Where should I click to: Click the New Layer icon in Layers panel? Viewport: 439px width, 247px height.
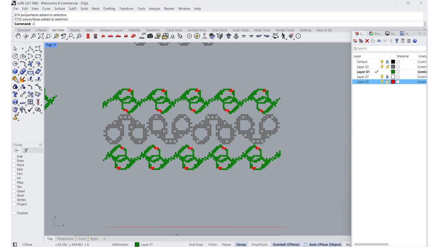click(355, 41)
